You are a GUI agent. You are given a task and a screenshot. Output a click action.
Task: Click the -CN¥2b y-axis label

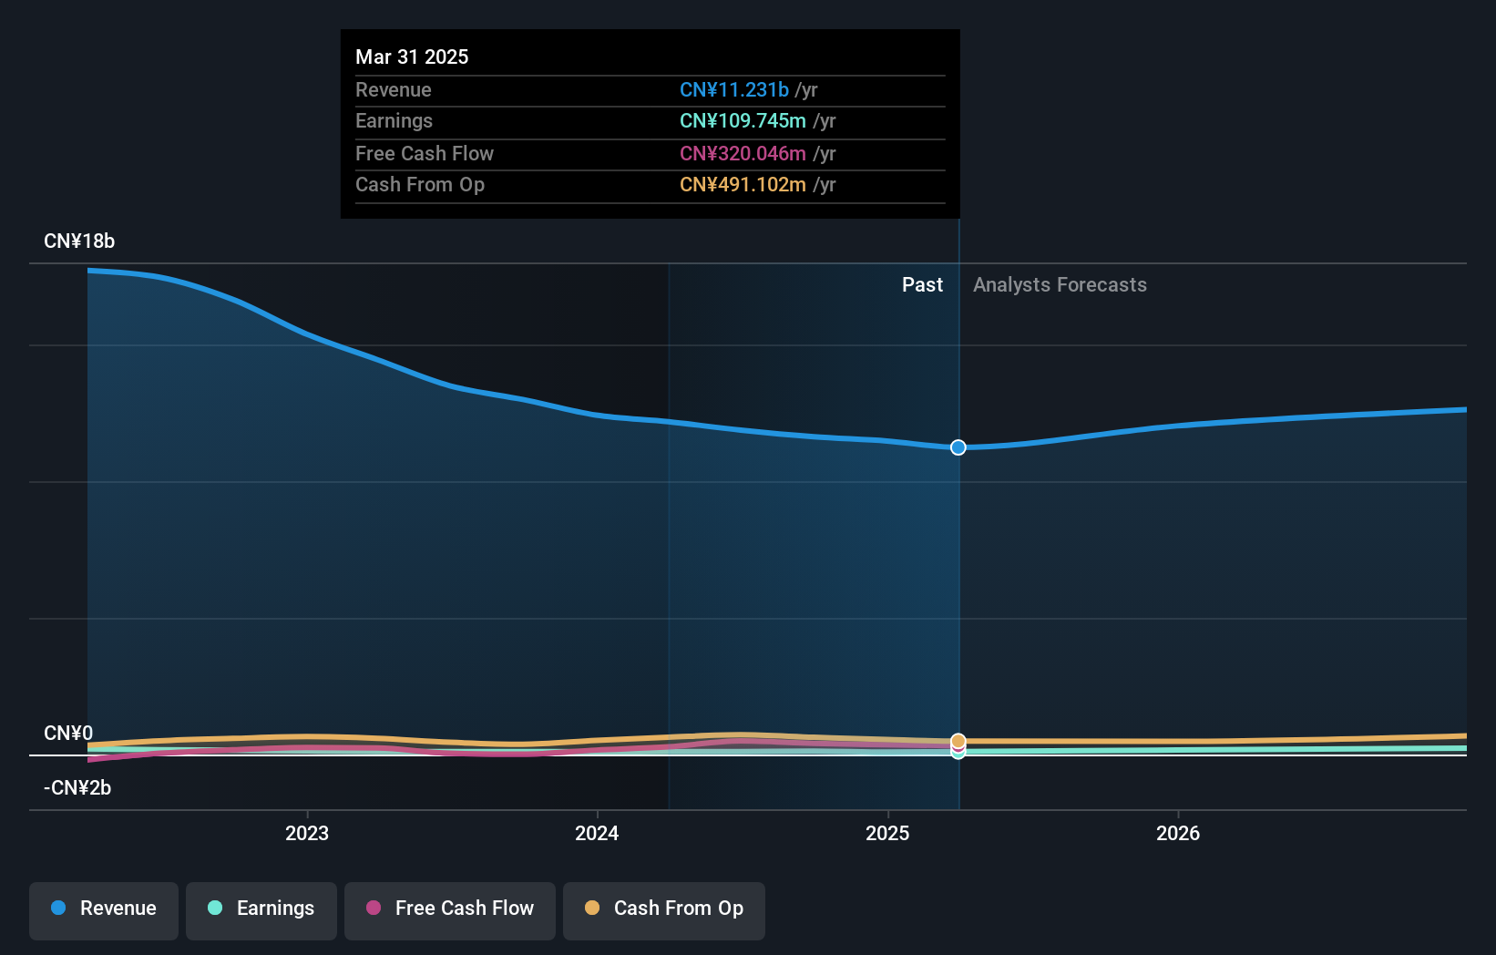click(x=77, y=788)
